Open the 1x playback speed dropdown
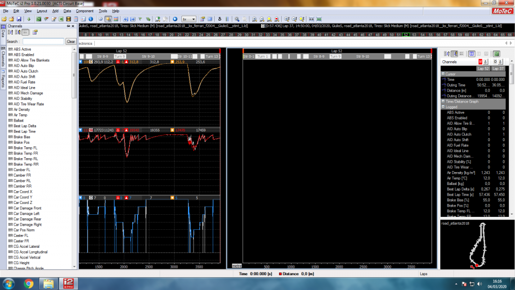This screenshot has width=515, height=290. (189, 19)
